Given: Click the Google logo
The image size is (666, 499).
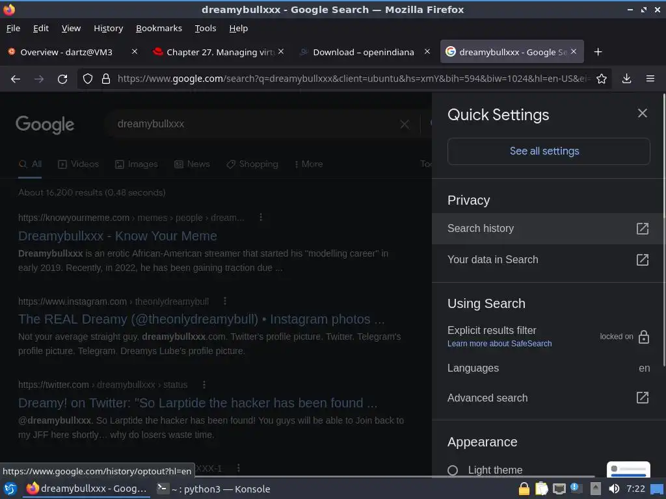Looking at the screenshot, I should [45, 125].
